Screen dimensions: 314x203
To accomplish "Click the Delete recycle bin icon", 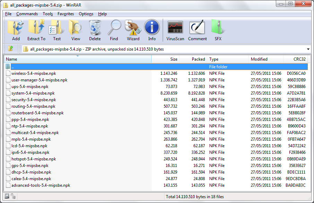I will pos(95,27).
